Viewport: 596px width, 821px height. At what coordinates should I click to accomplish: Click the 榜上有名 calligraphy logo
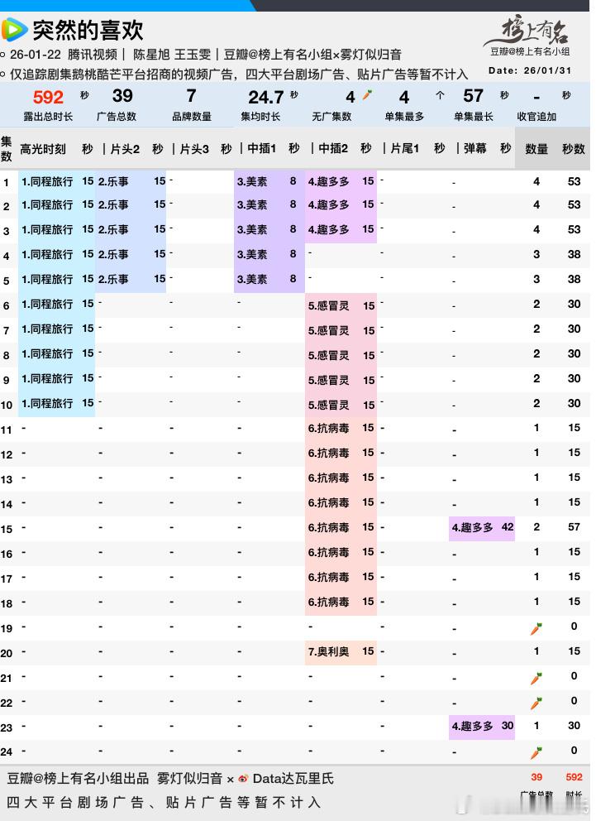pyautogui.click(x=528, y=31)
